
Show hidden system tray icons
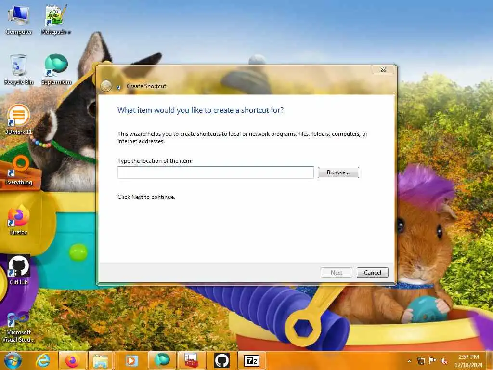tap(409, 361)
